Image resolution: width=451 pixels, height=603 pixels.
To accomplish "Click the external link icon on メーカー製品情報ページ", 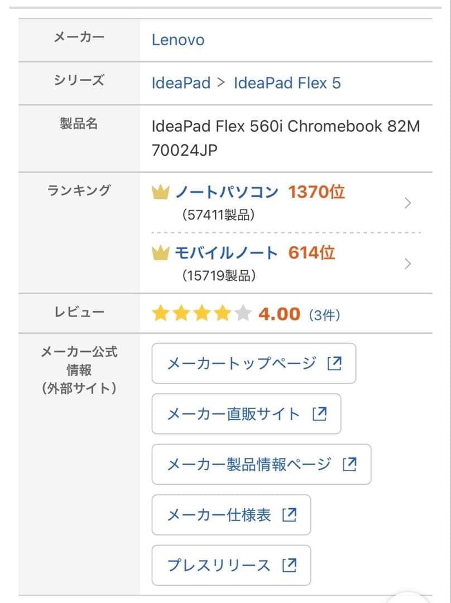I will coord(349,464).
